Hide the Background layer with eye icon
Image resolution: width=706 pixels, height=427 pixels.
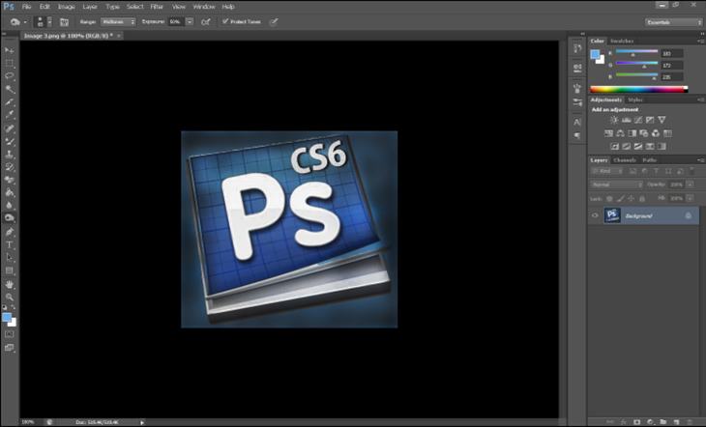tap(595, 216)
